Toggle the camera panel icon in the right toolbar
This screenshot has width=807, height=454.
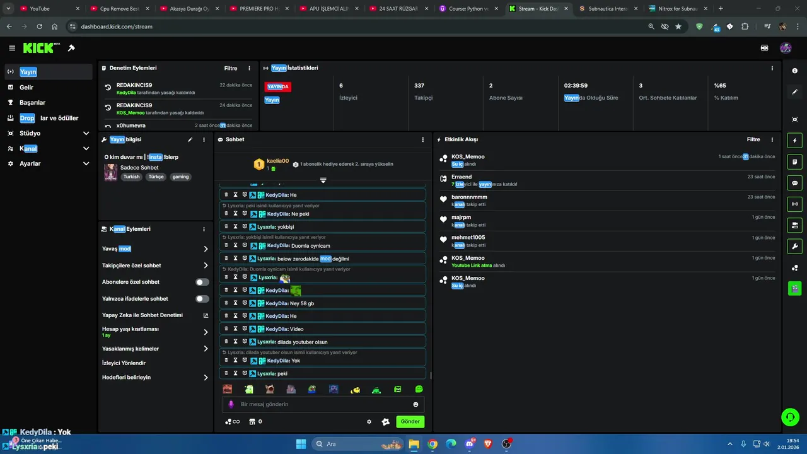coord(794,225)
